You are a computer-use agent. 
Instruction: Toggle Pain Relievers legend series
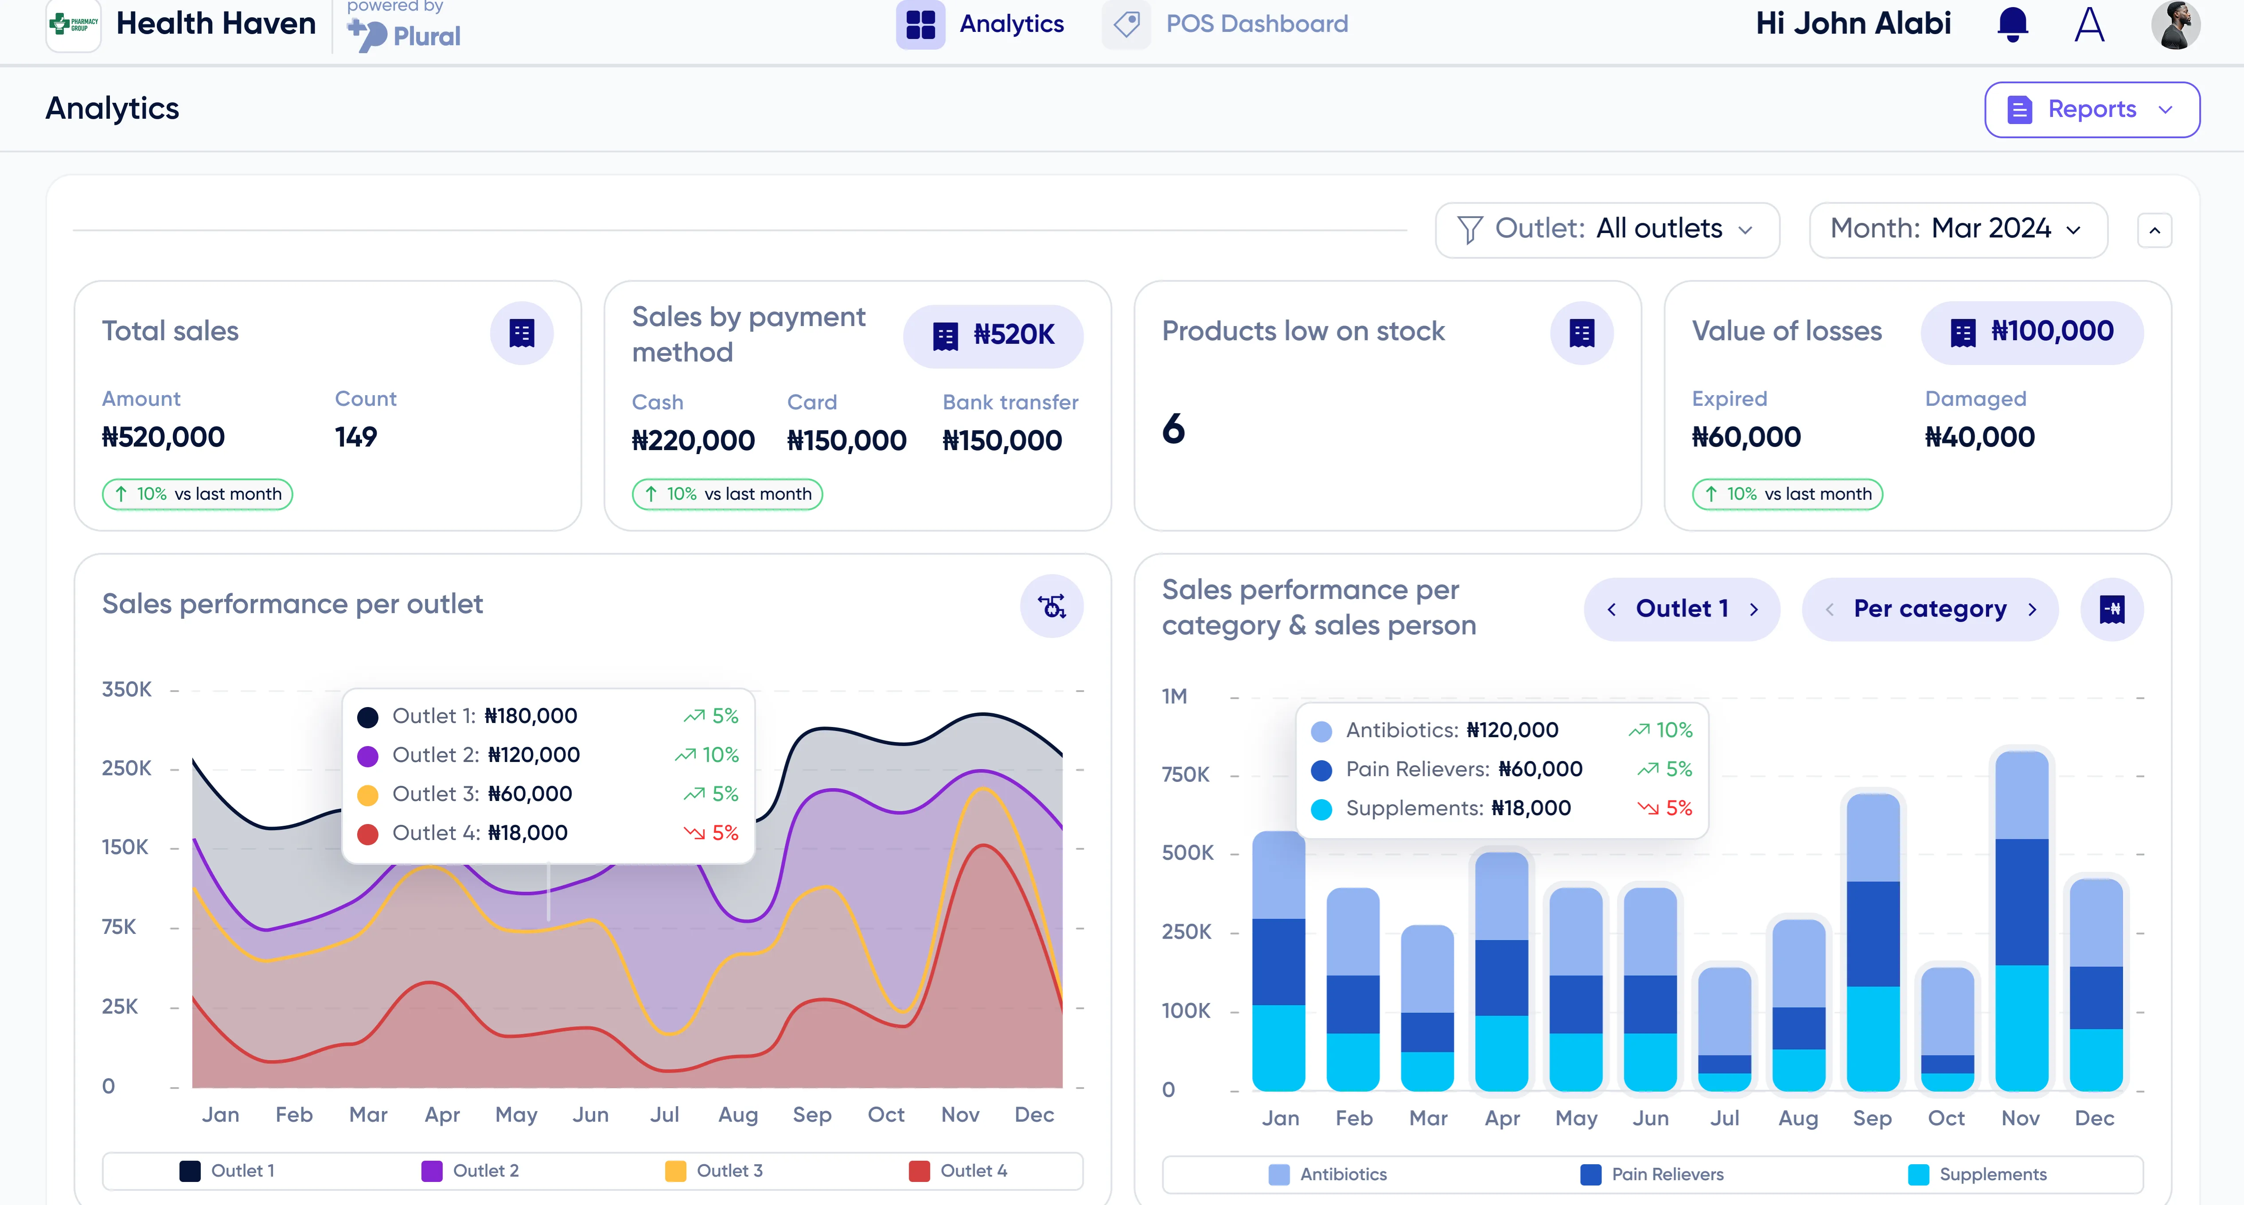[1652, 1174]
